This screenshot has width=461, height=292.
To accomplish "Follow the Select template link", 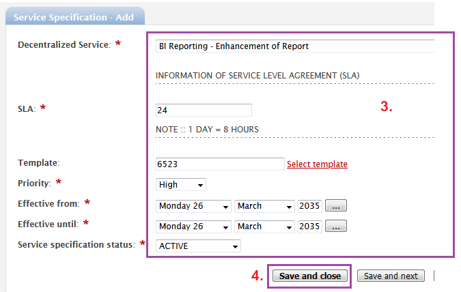I will [x=317, y=164].
